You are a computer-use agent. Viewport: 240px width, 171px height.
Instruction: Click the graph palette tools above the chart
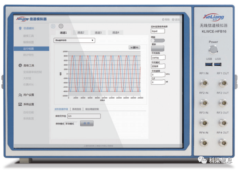[134, 48]
